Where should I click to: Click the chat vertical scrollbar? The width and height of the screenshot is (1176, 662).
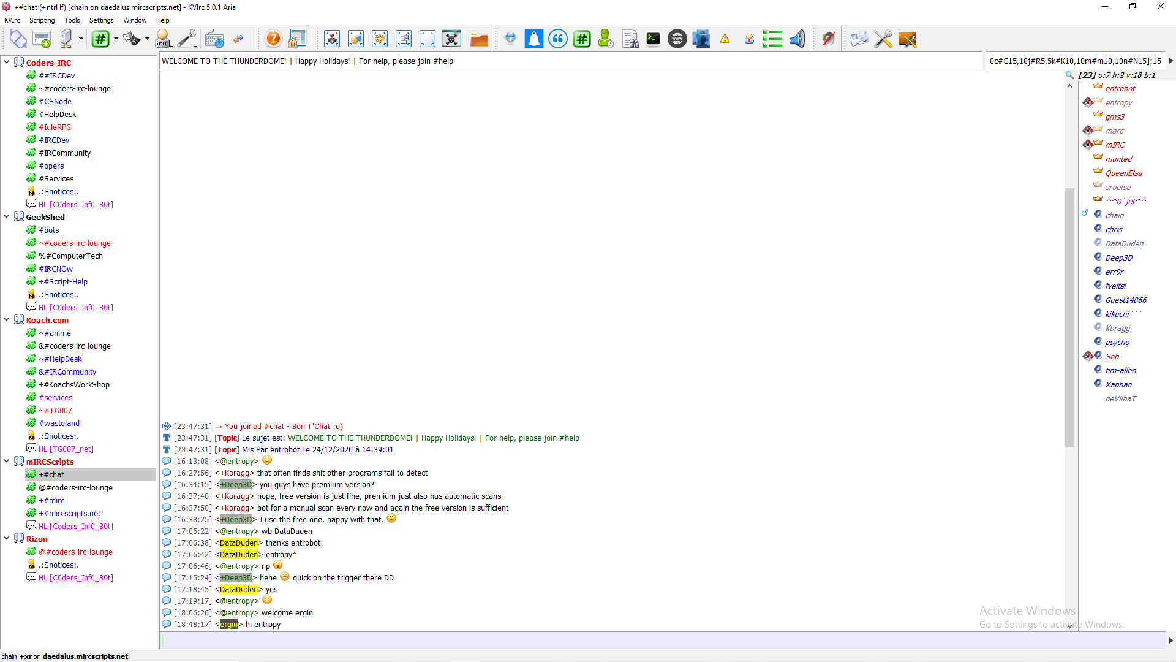(1070, 318)
